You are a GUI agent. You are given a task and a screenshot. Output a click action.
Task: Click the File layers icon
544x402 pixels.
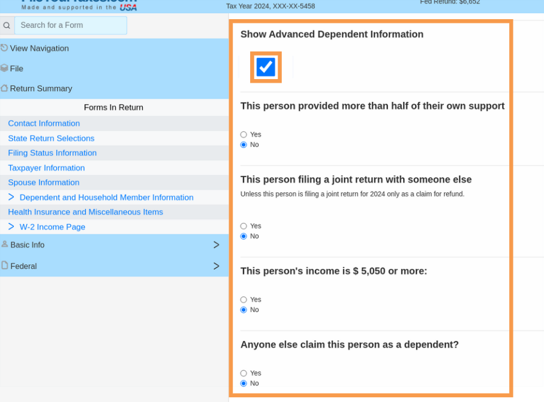(4, 68)
